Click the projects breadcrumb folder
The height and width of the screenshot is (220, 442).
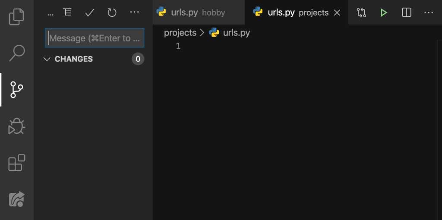pos(180,33)
